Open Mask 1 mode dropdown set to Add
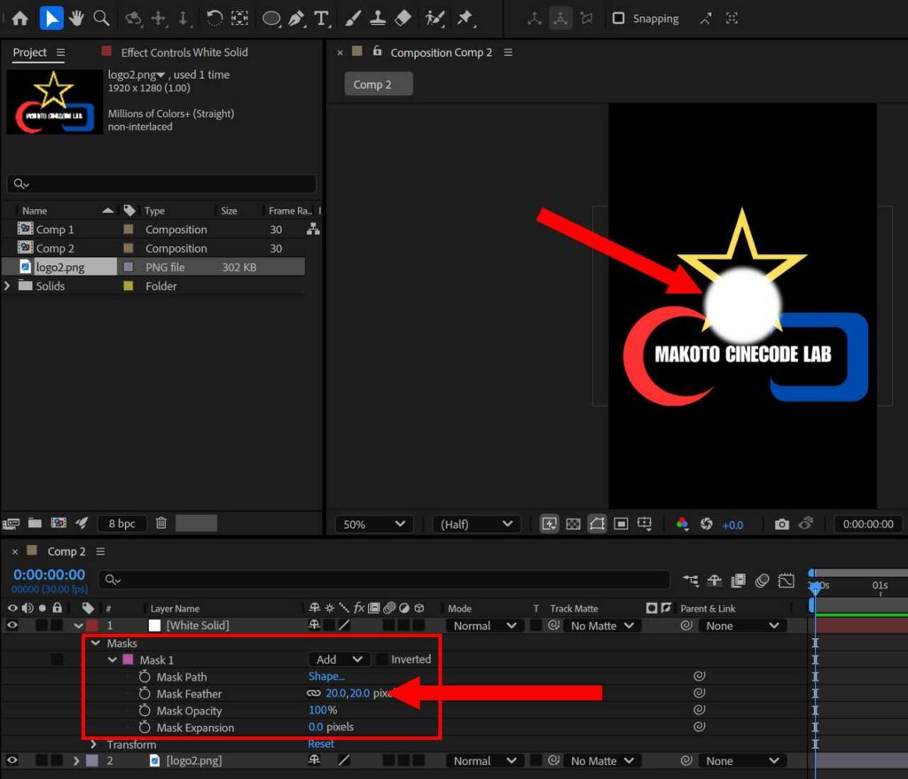This screenshot has width=908, height=779. [339, 659]
